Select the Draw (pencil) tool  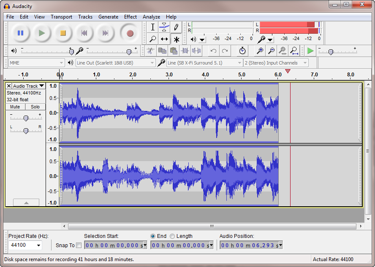pyautogui.click(x=176, y=27)
